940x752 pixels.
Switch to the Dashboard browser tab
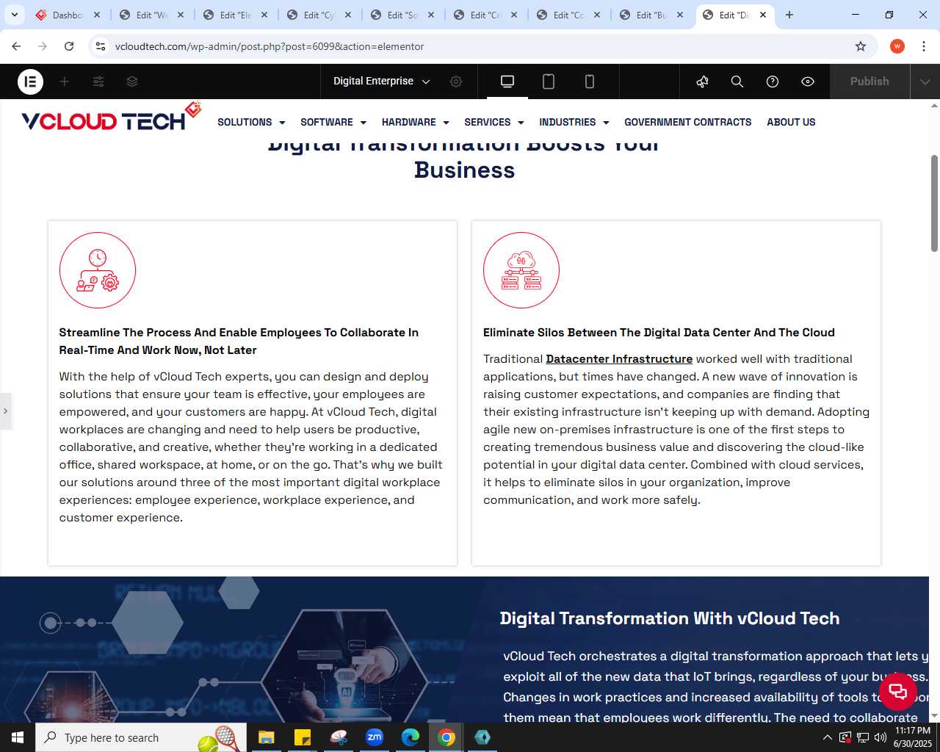(x=68, y=15)
